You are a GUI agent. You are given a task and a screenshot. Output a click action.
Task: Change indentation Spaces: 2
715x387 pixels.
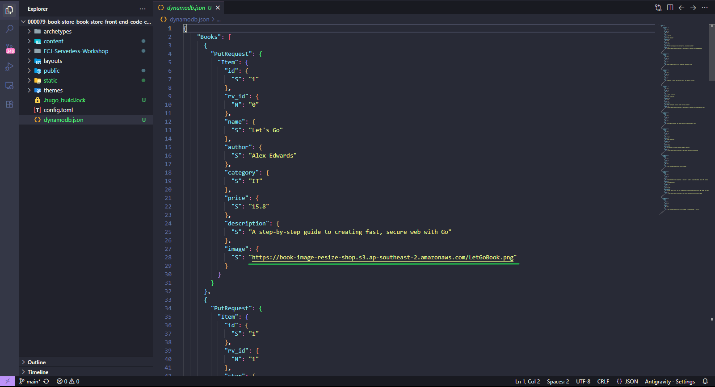558,382
